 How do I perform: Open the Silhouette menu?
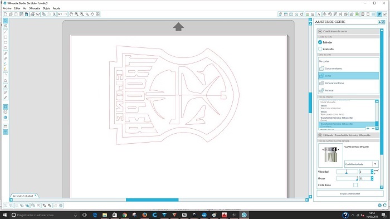(35, 8)
